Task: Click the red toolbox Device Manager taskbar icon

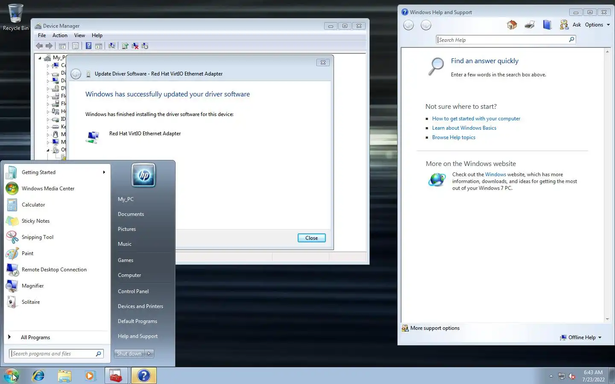Action: point(116,375)
